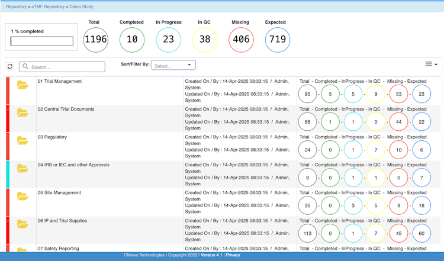Open the 01 Trial Management folder icon
Screen dimensions: 444x261
[22, 85]
